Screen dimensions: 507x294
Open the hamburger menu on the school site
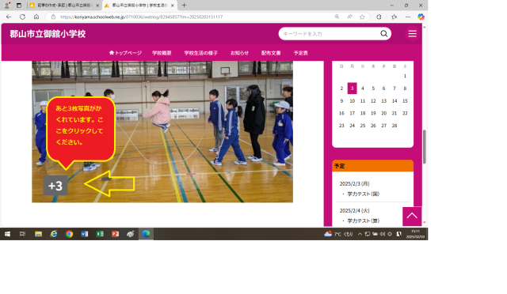coord(412,33)
